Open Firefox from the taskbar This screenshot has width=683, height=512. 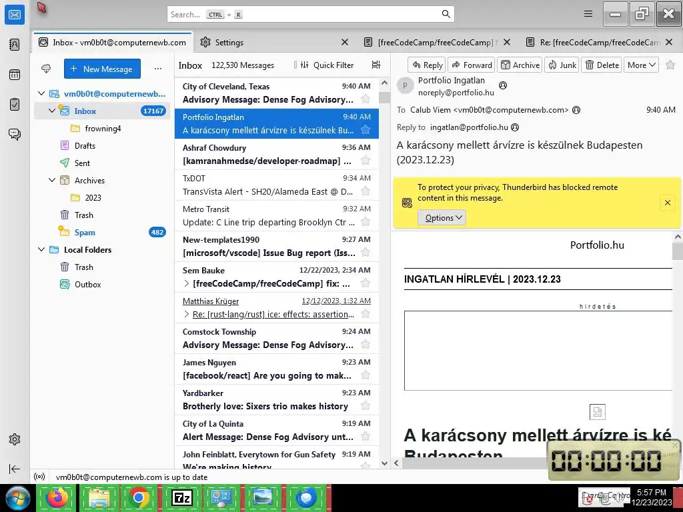(x=57, y=497)
